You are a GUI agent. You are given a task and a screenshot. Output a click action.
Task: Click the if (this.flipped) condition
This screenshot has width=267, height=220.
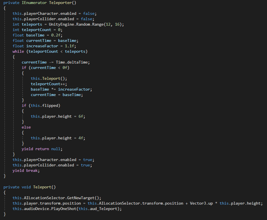pos(41,105)
